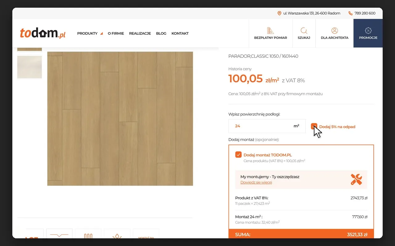The height and width of the screenshot is (246, 395).
Task: Click the 100,05 zł/m² price
Action: [x=254, y=79]
